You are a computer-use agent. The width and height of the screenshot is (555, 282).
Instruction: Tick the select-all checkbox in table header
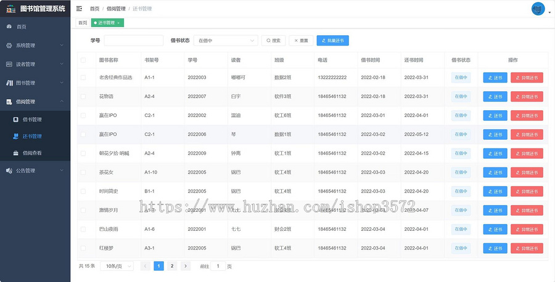click(x=83, y=60)
